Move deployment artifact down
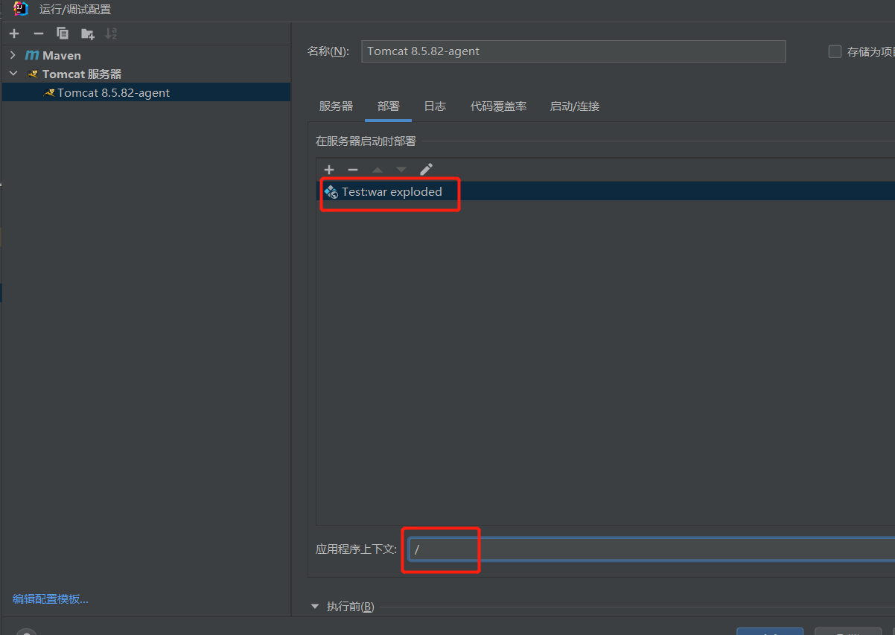The width and height of the screenshot is (895, 635). [x=401, y=170]
